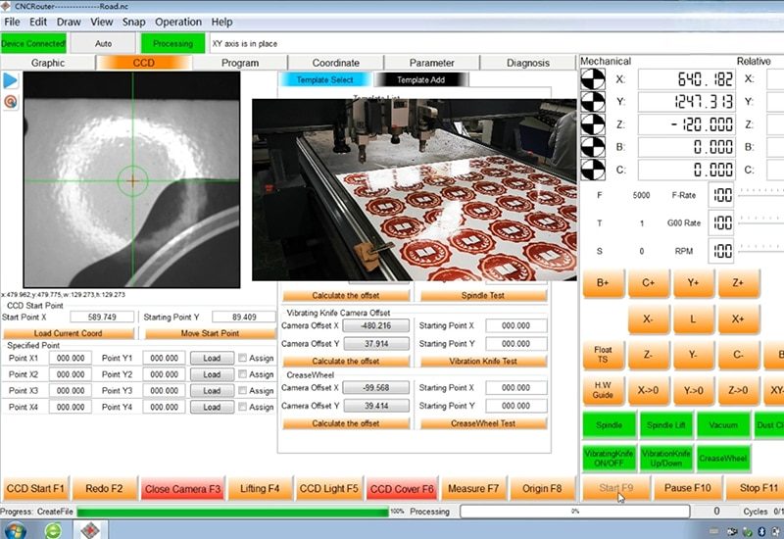
Task: Enable Assign checkbox for Point X4
Action: [x=242, y=407]
